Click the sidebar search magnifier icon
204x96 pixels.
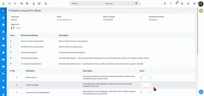point(3,11)
